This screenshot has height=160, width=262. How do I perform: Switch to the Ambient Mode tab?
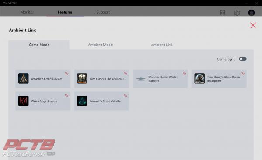pyautogui.click(x=100, y=45)
